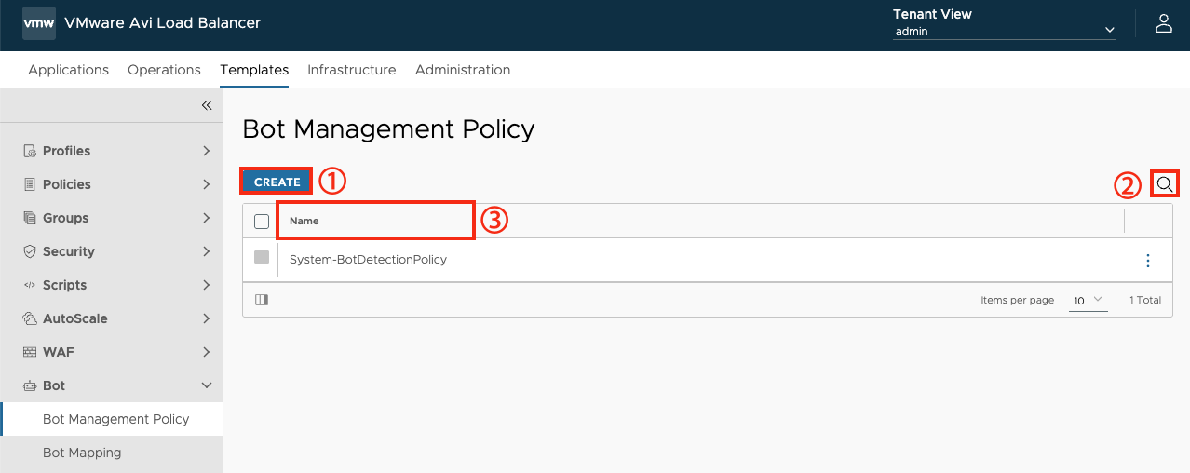This screenshot has height=473, width=1190.
Task: Open the System-BotDetectionPolicy entry
Action: click(369, 260)
